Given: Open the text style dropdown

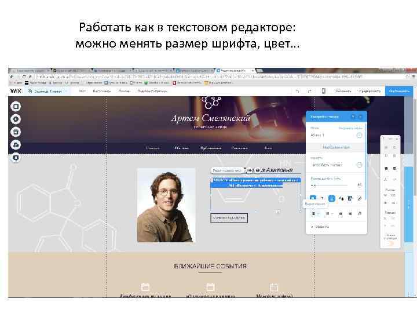Looking at the screenshot, I should pos(359,135).
